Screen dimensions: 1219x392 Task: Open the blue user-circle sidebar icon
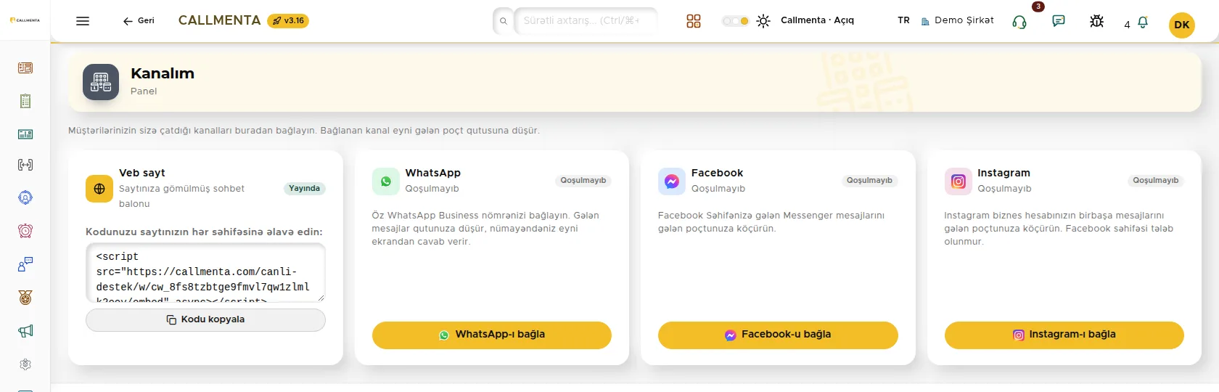[25, 197]
